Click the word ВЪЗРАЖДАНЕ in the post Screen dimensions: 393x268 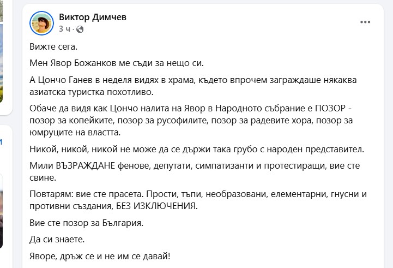[86, 165]
